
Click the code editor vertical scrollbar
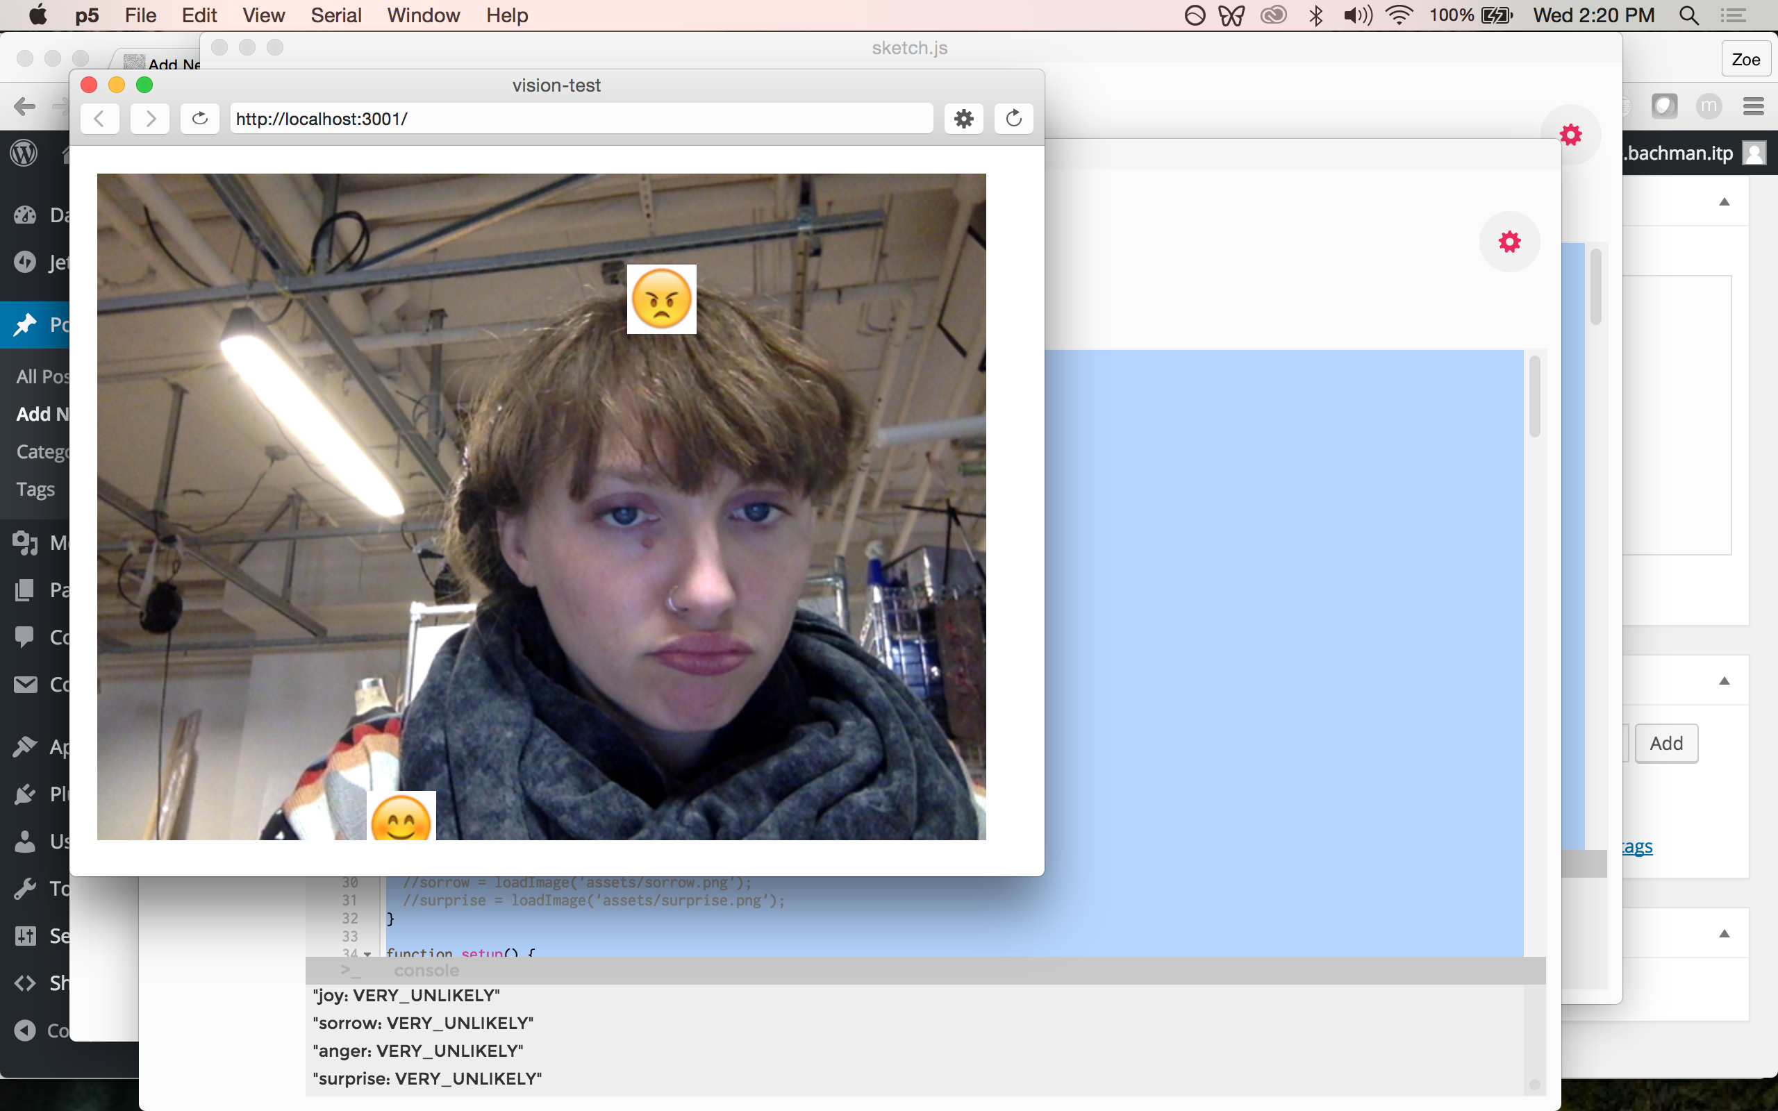[x=1534, y=396]
